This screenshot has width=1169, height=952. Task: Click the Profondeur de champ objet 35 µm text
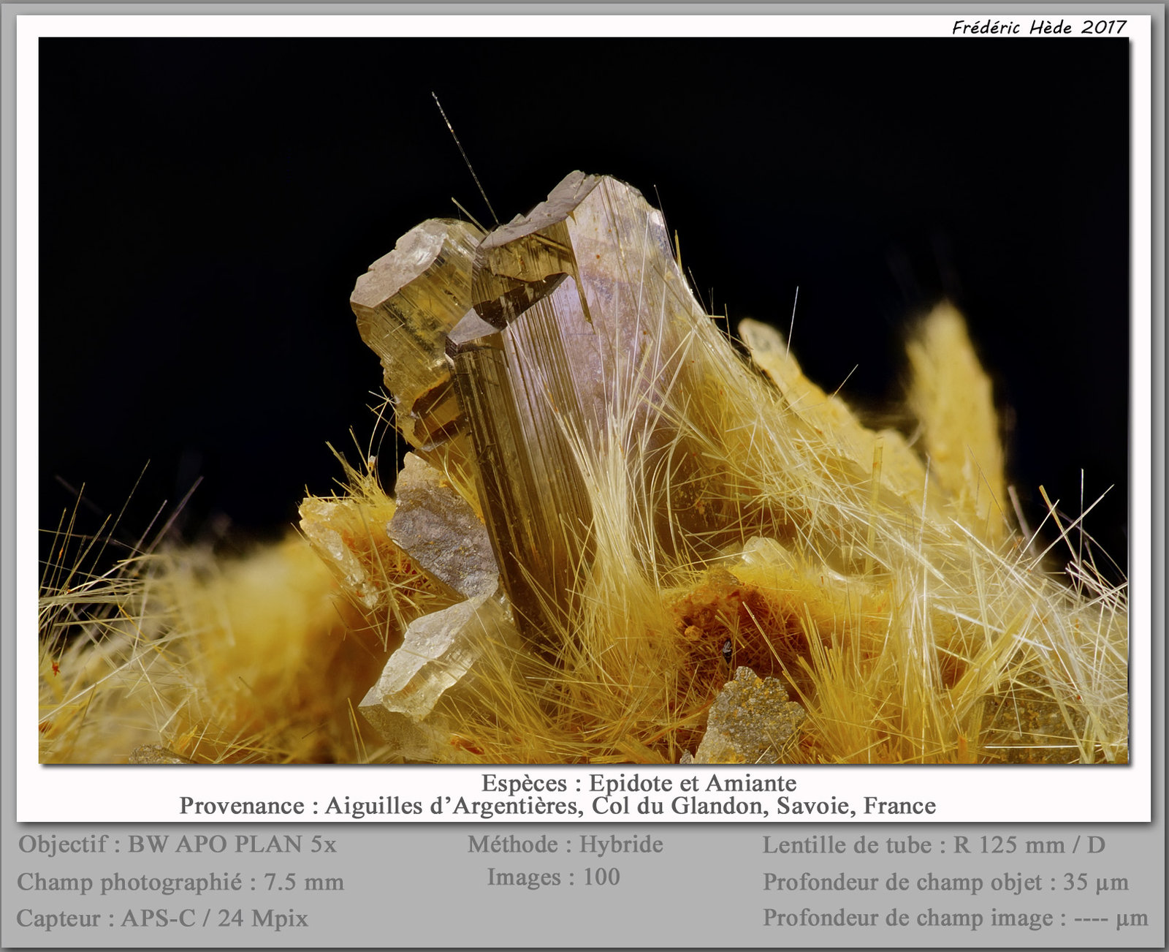coord(945,882)
